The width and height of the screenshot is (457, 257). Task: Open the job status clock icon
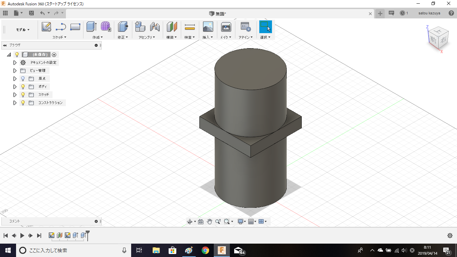(x=402, y=13)
